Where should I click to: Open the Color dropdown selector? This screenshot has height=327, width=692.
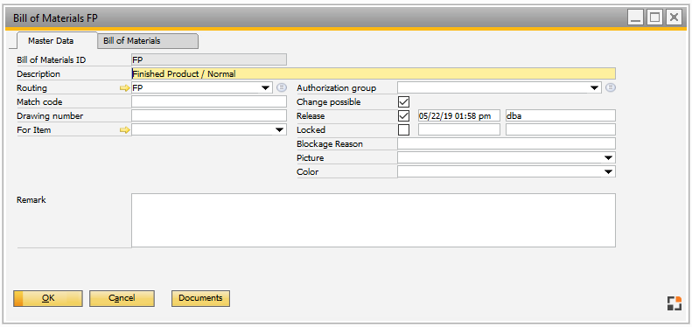609,172
